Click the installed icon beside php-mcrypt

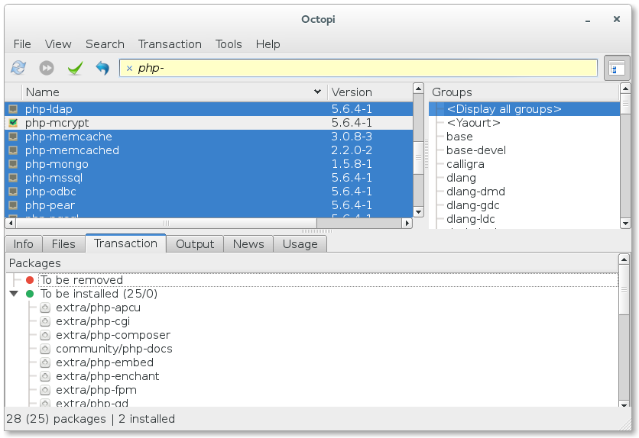tap(13, 122)
